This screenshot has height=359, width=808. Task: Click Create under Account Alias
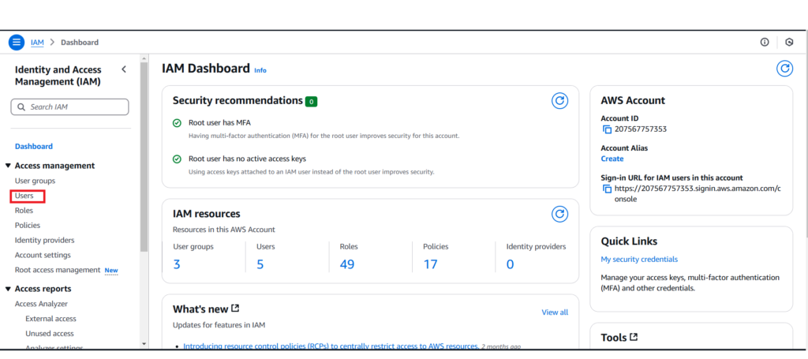click(x=612, y=159)
